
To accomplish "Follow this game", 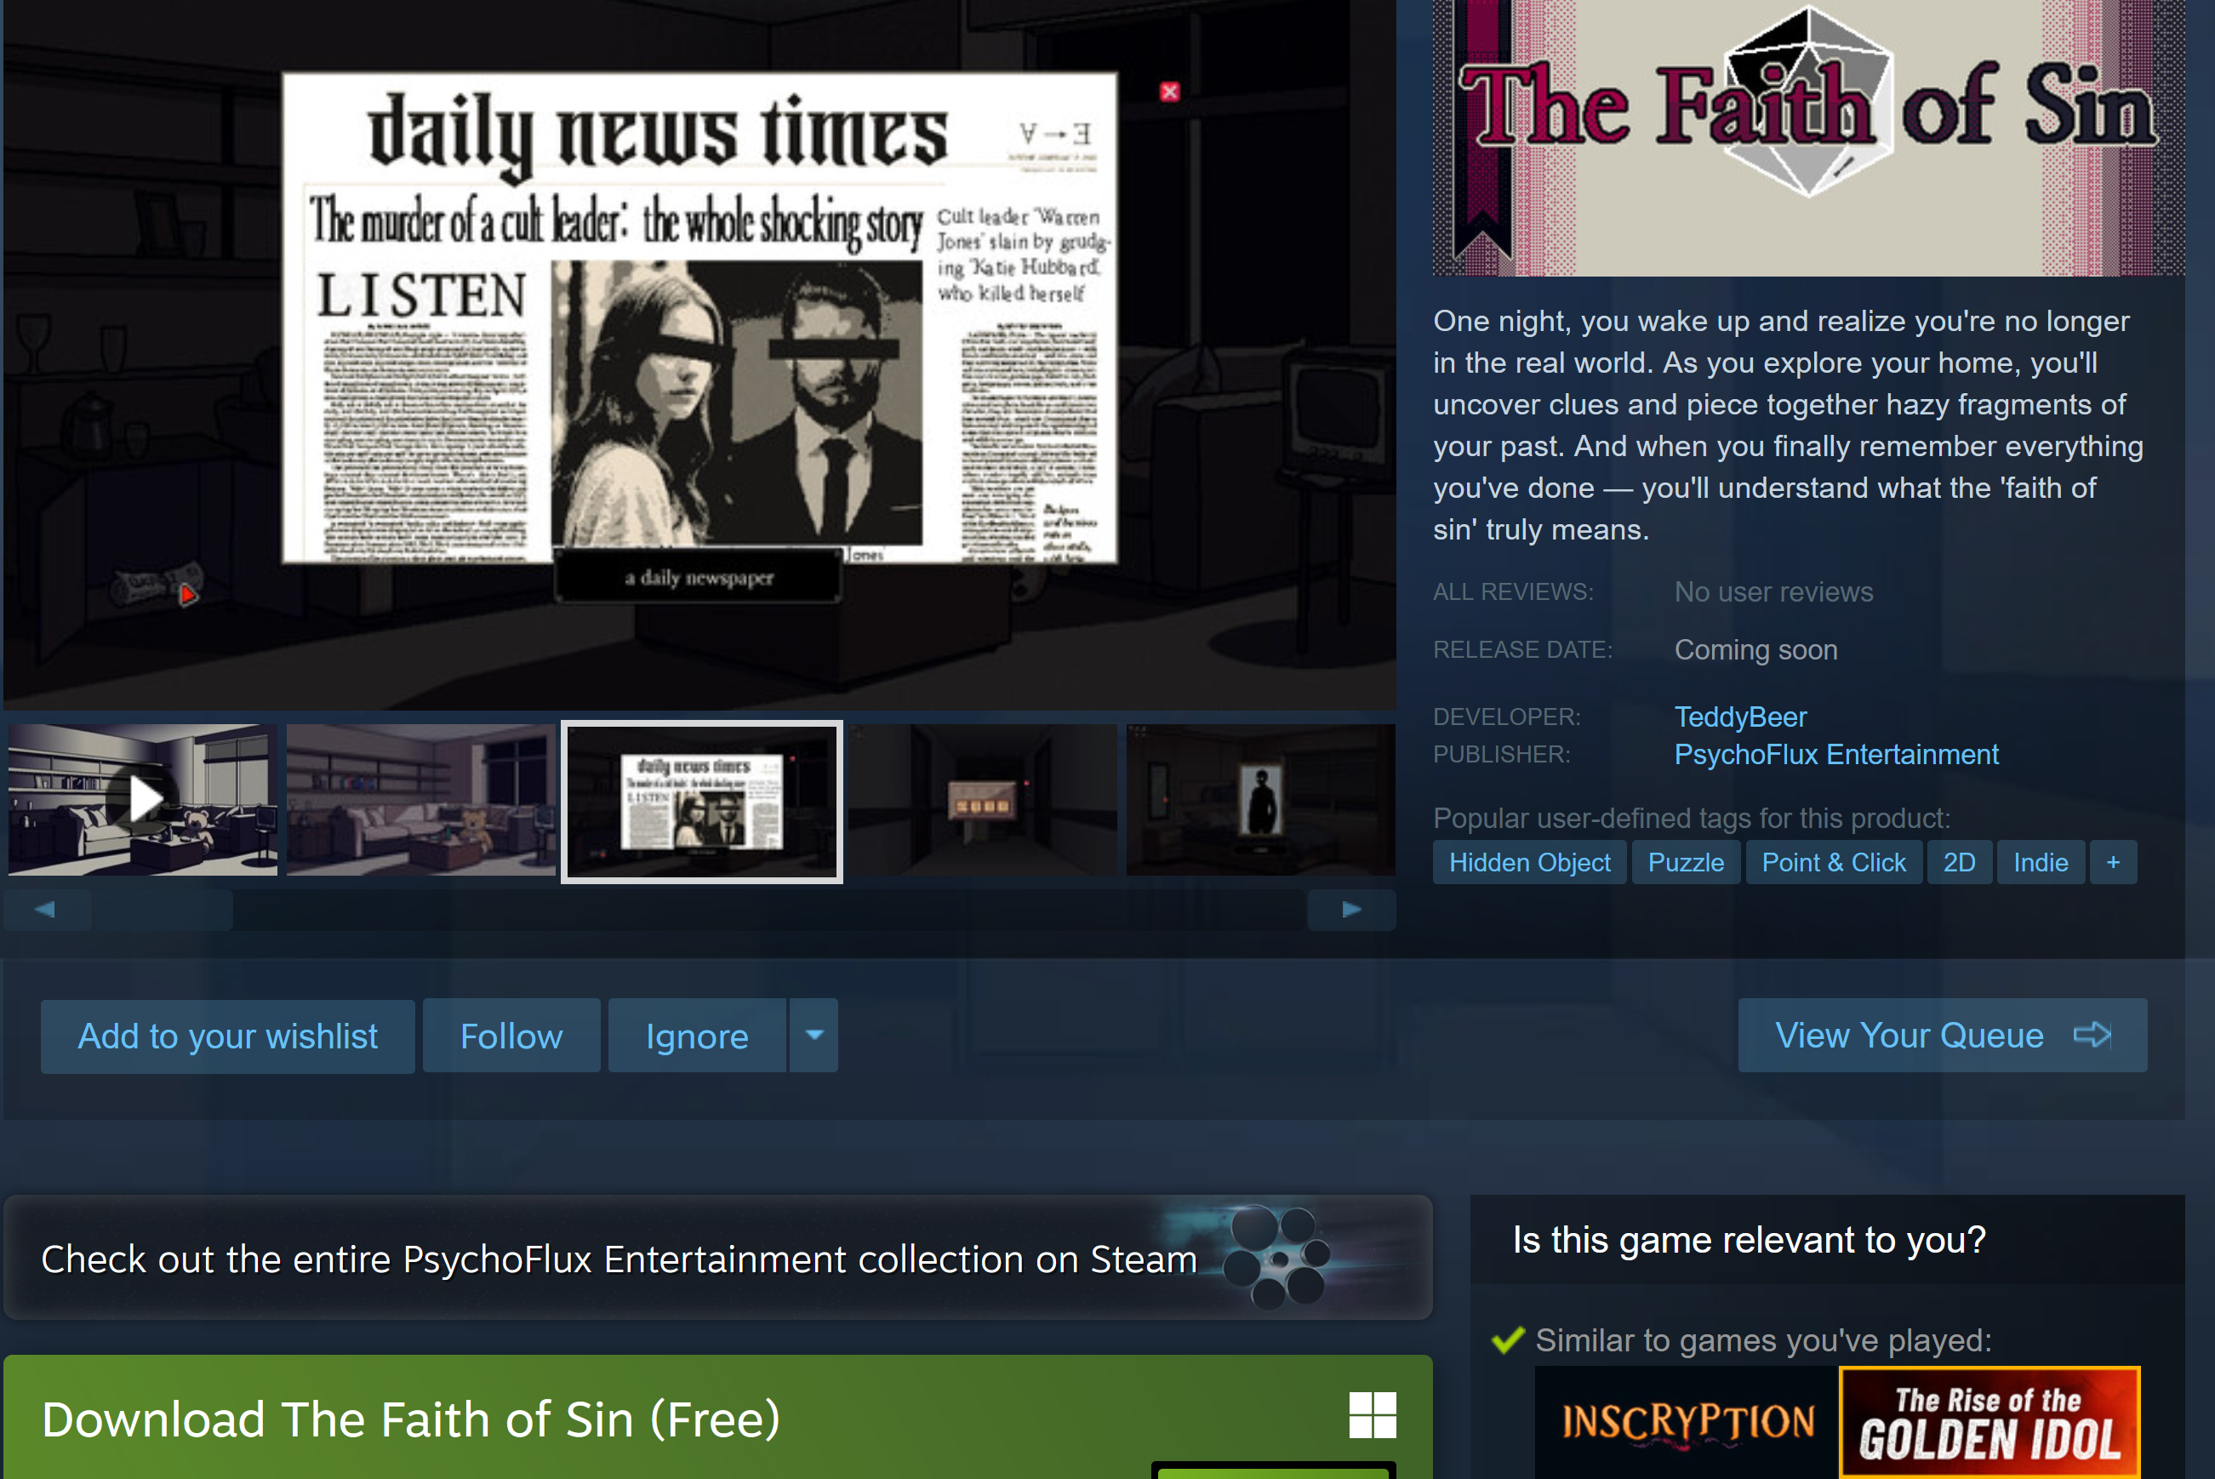I will 511,1036.
